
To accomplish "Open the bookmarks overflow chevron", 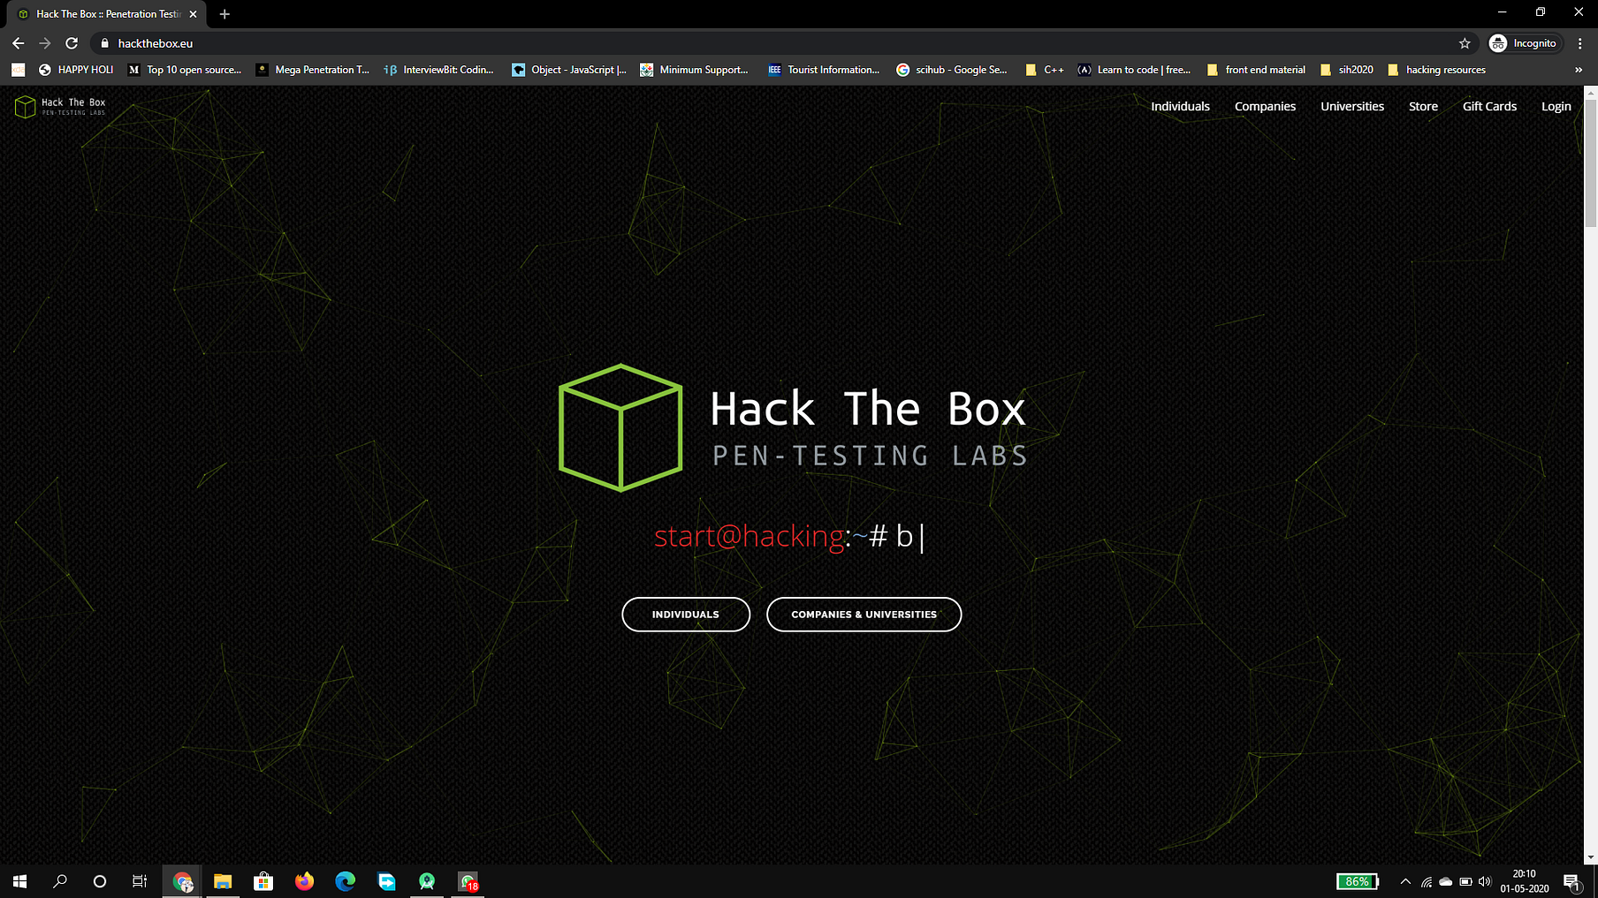I will click(1579, 70).
